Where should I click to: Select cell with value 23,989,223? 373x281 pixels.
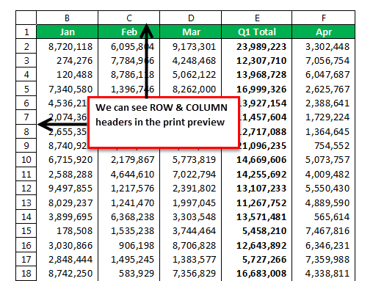[256, 46]
